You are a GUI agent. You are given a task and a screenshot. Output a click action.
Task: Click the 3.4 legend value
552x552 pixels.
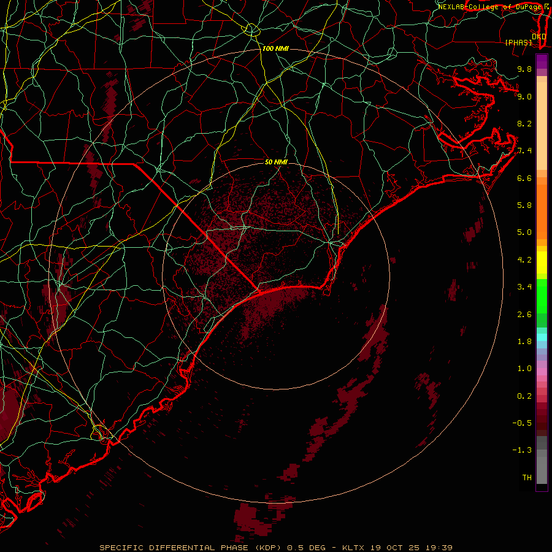[524, 287]
